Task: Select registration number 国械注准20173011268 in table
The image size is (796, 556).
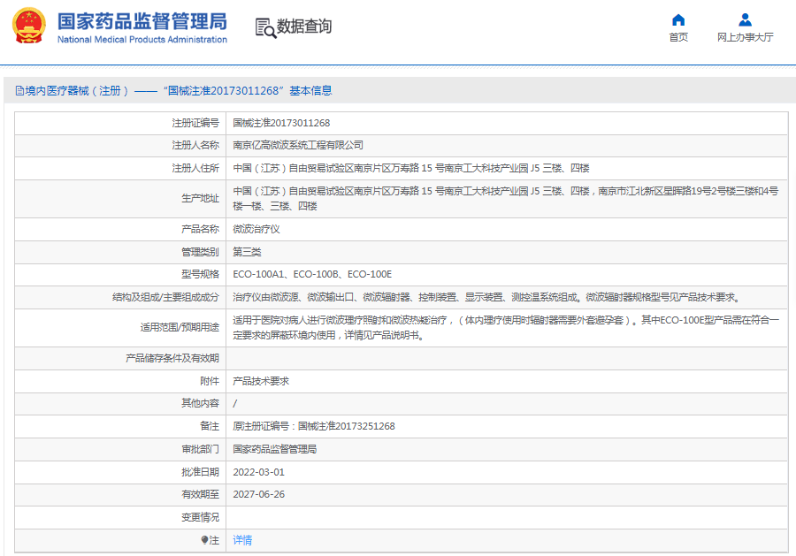Action: (281, 123)
